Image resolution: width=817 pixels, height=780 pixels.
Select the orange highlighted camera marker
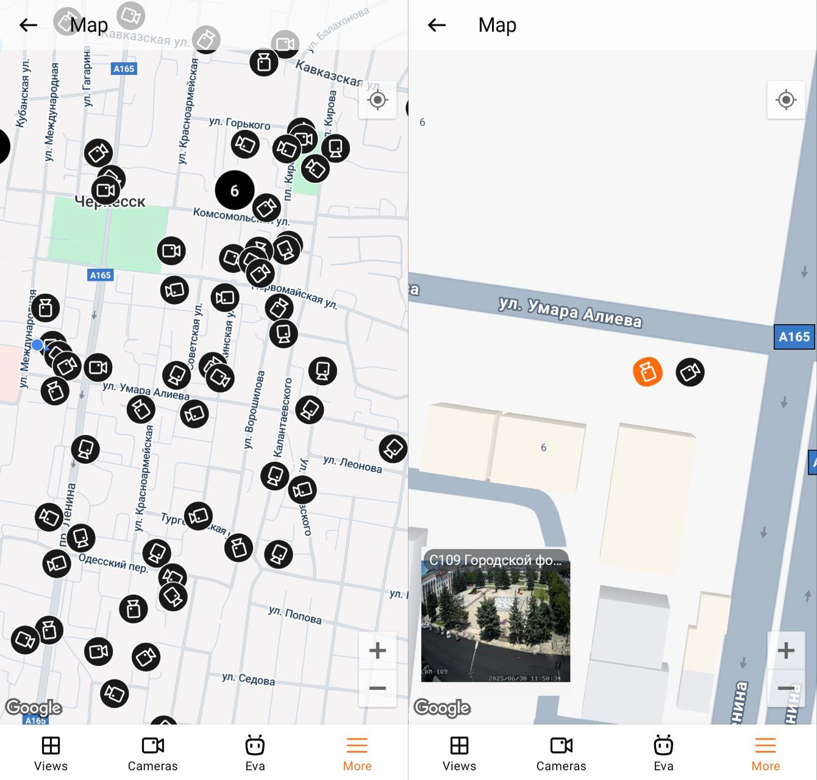coord(648,372)
